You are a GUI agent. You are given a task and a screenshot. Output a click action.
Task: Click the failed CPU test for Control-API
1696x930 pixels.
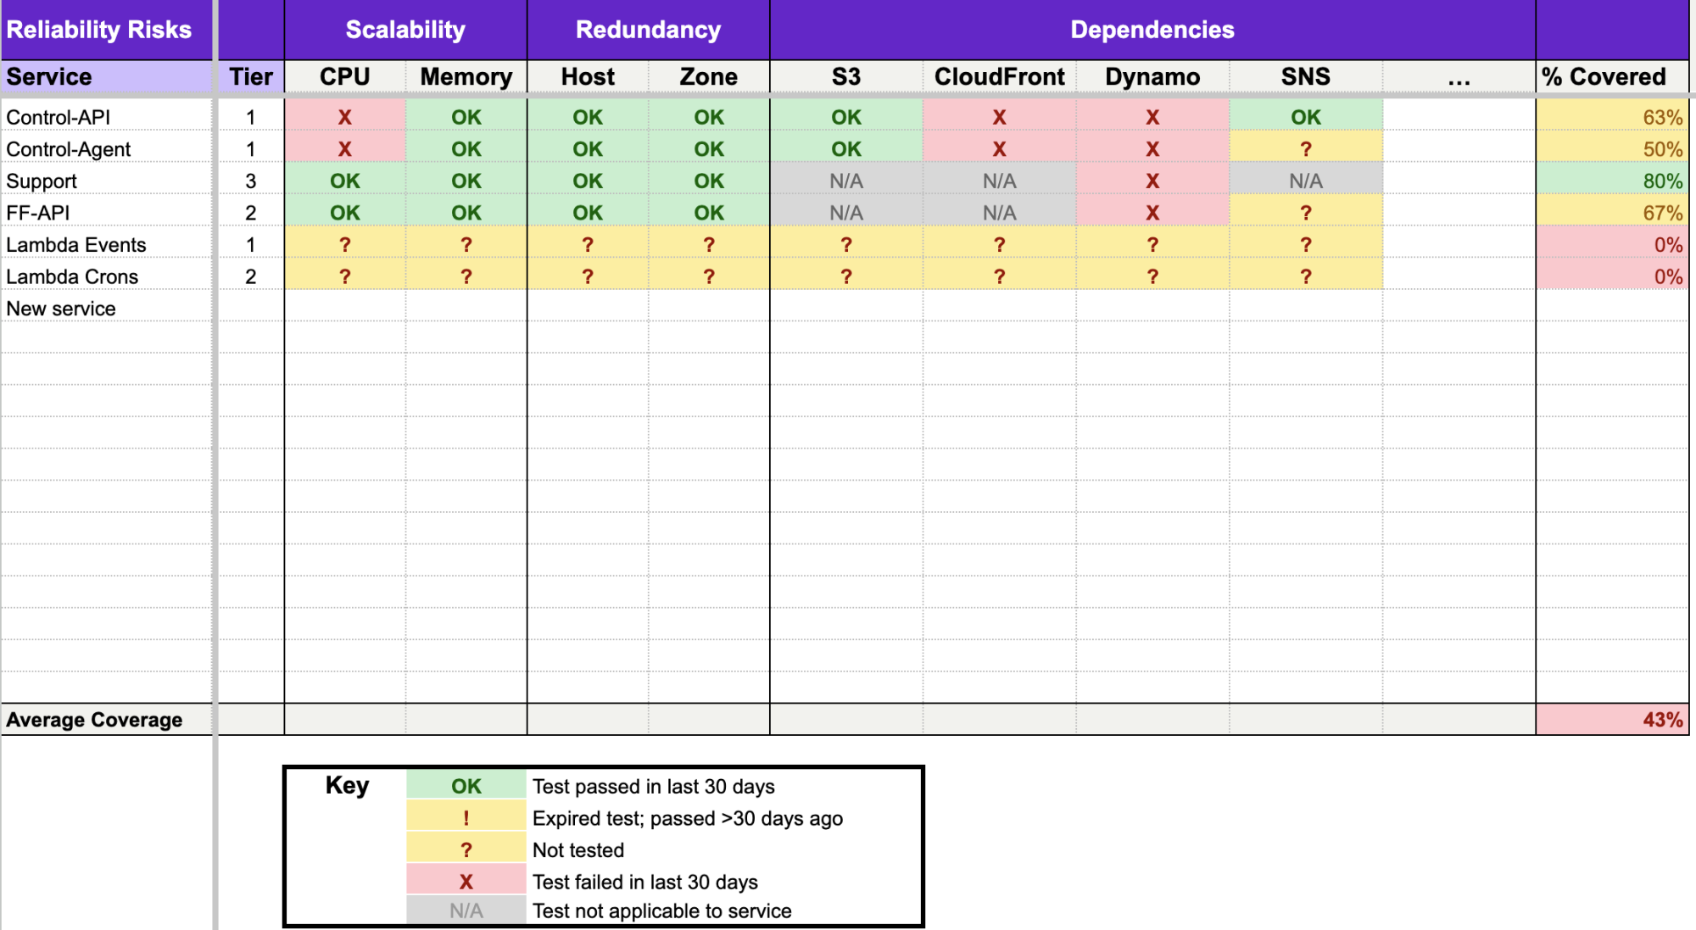pos(343,116)
